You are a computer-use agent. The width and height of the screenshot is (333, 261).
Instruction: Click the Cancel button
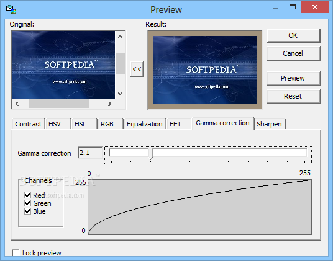(x=293, y=53)
